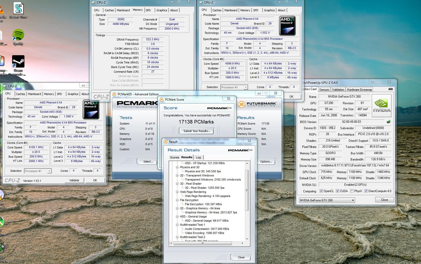Open Processor #1 dropdown in CPU-Z with Validate button
Viewport: 421px width, 264px height.
[38, 171]
